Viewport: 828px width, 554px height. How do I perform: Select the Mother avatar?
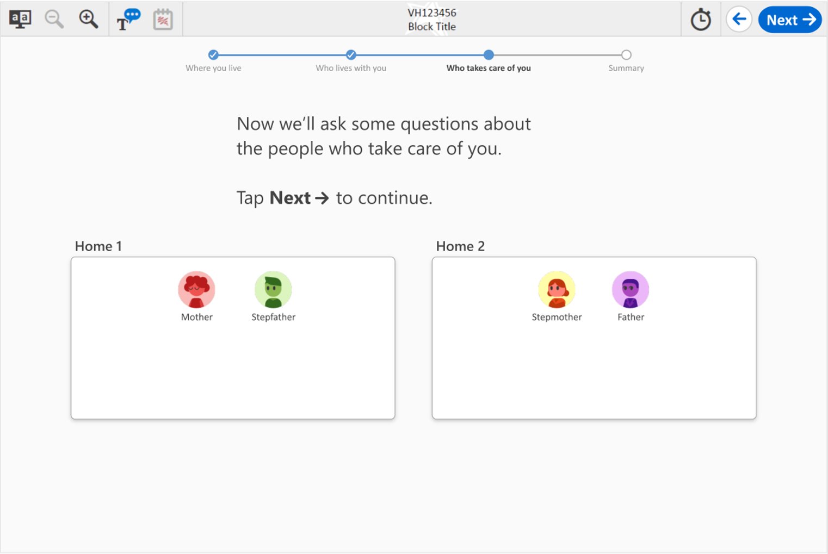(x=196, y=290)
